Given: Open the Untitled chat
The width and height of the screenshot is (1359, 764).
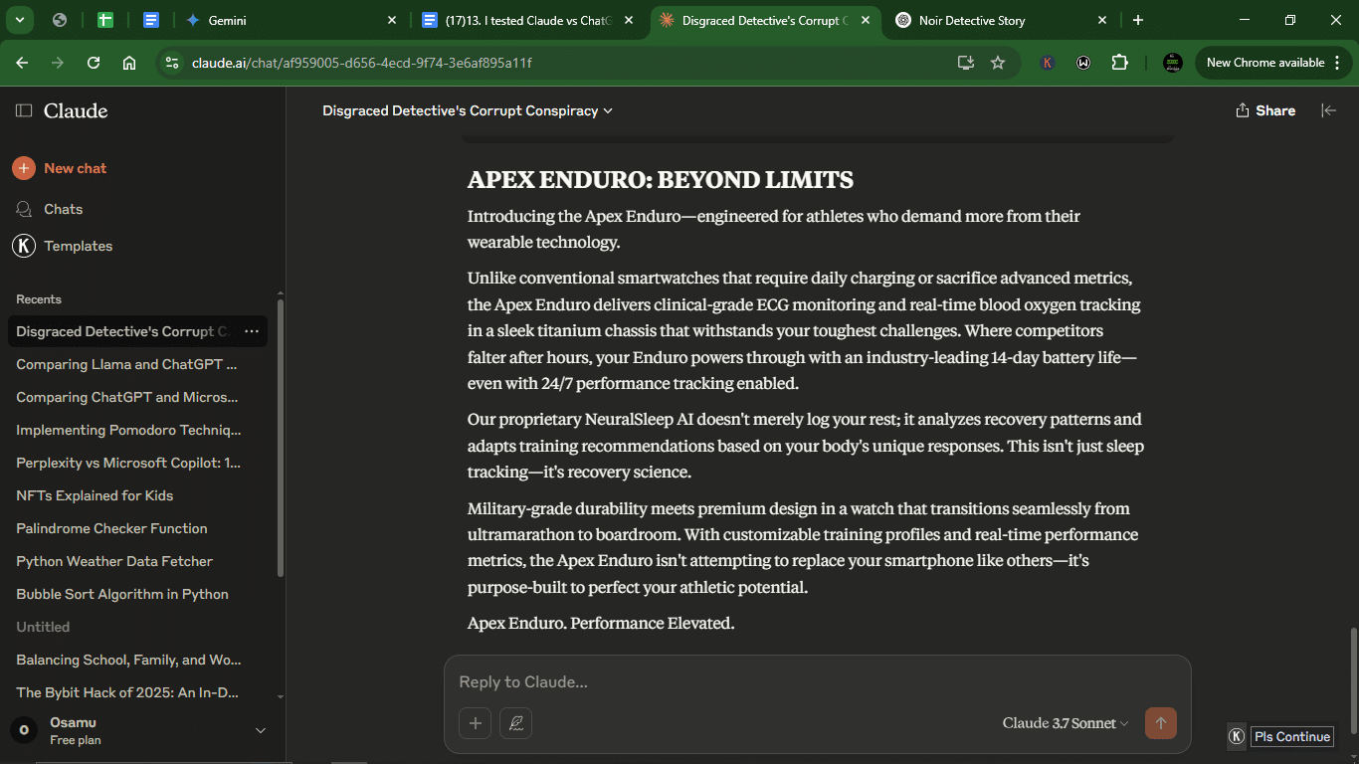Looking at the screenshot, I should click(x=43, y=627).
